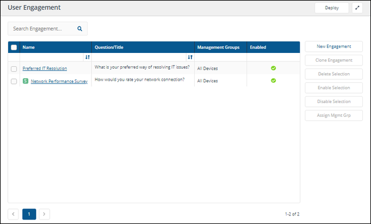Click the Deploy button
371x224 pixels.
tap(332, 8)
